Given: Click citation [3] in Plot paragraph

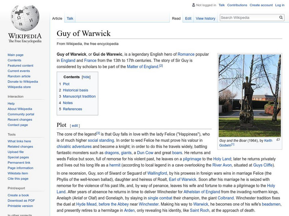Looking at the screenshot, I should (98, 133).
